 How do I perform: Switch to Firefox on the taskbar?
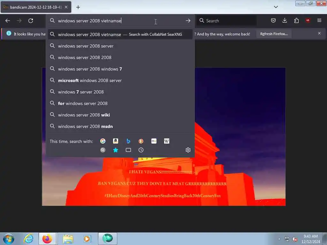47,239
